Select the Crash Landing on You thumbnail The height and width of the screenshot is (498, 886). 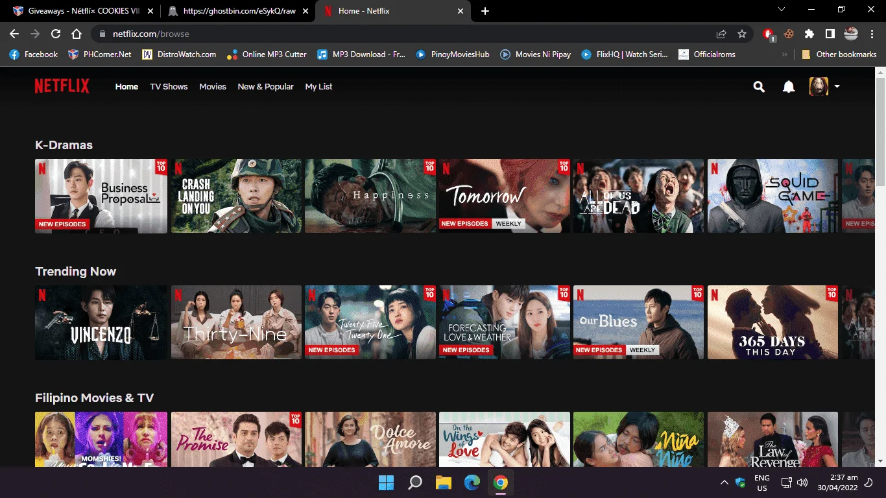[x=236, y=196]
